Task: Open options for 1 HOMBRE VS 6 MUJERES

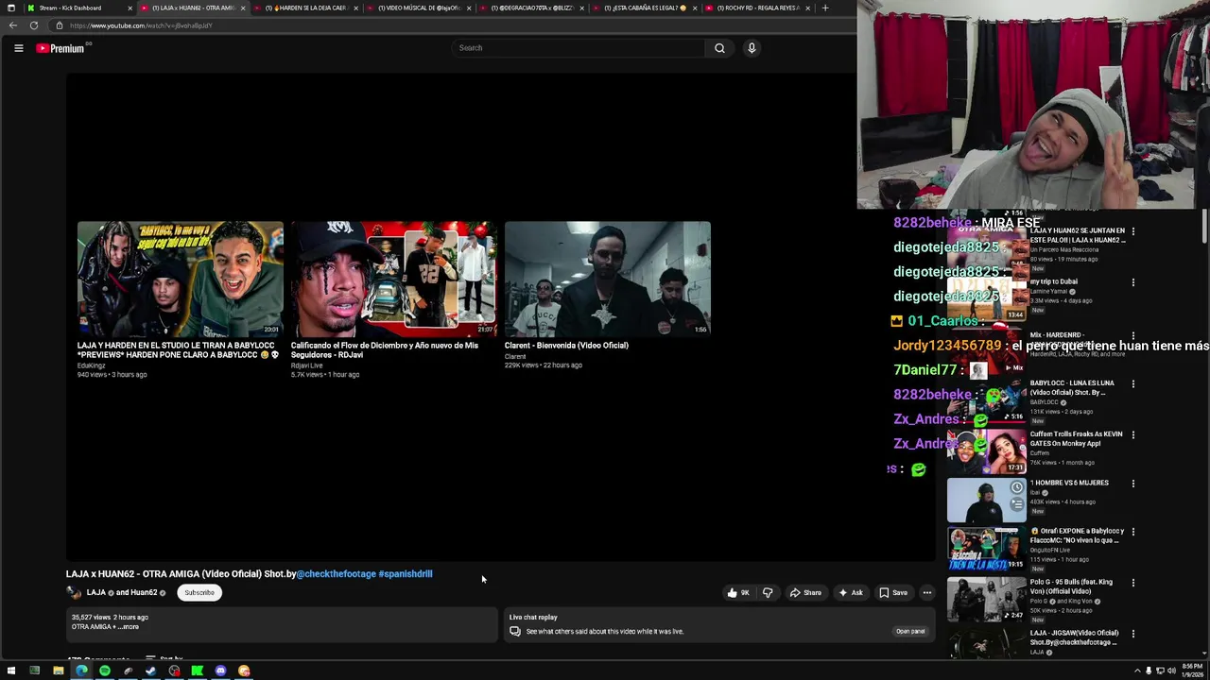Action: click(x=1133, y=484)
